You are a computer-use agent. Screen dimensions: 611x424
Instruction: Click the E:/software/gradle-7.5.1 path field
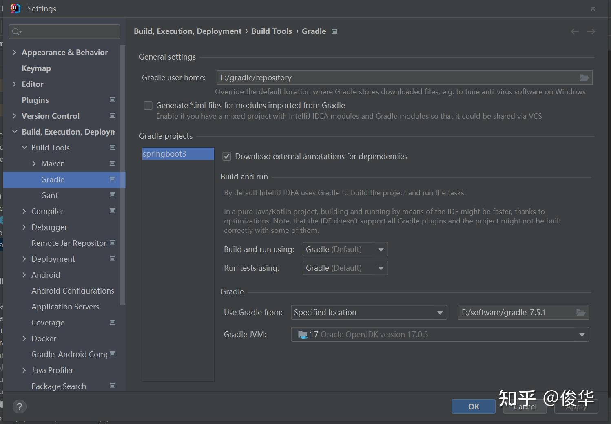524,313
